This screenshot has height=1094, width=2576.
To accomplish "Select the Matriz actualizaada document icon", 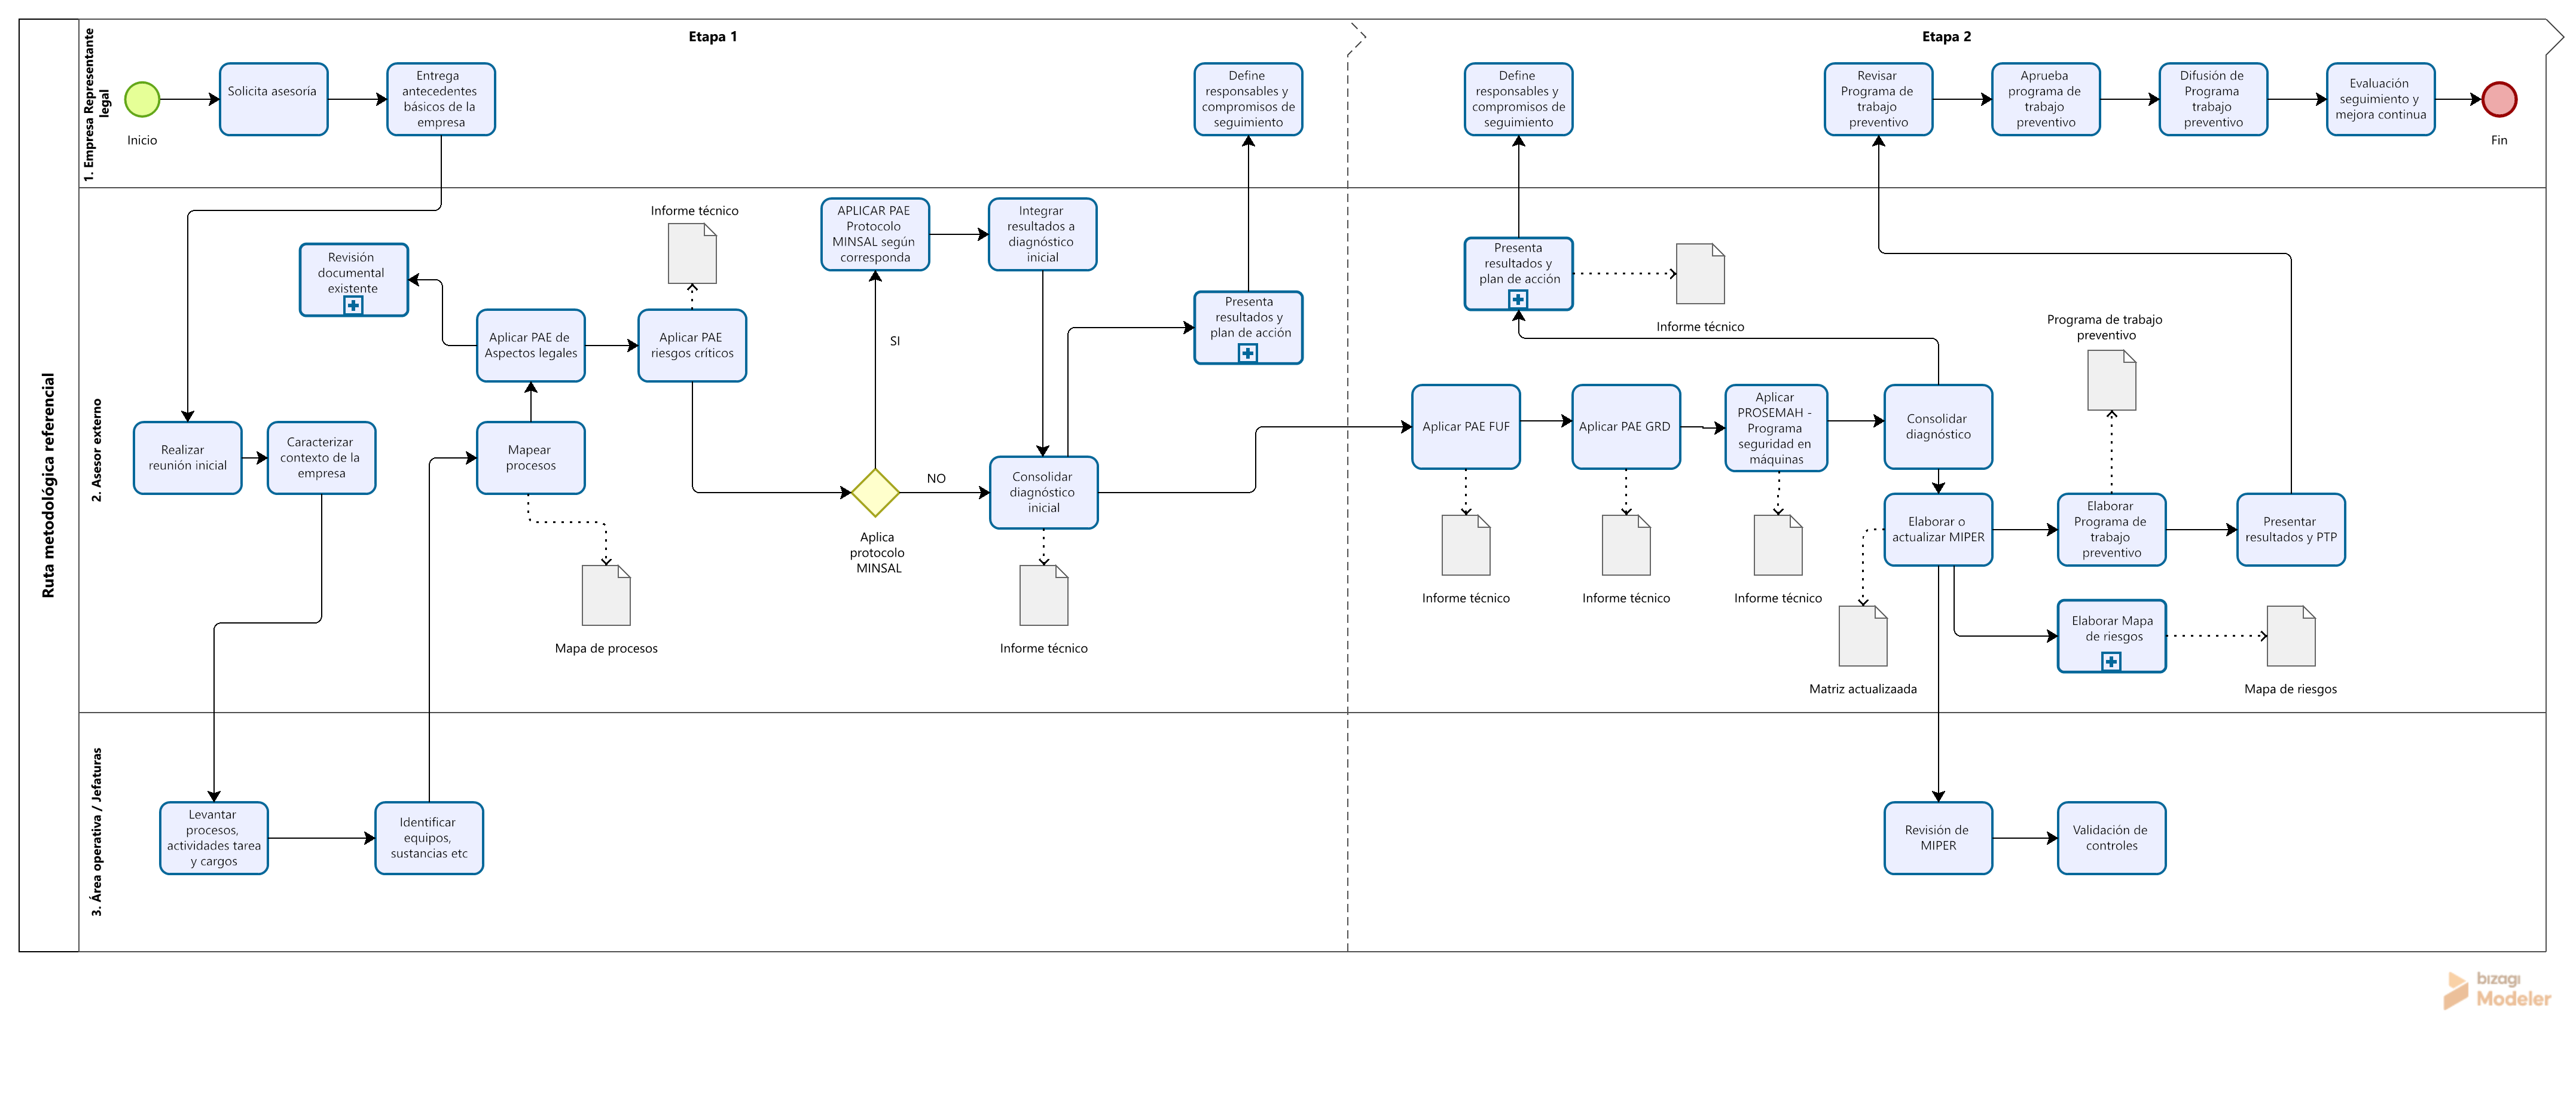I will coord(1863,636).
